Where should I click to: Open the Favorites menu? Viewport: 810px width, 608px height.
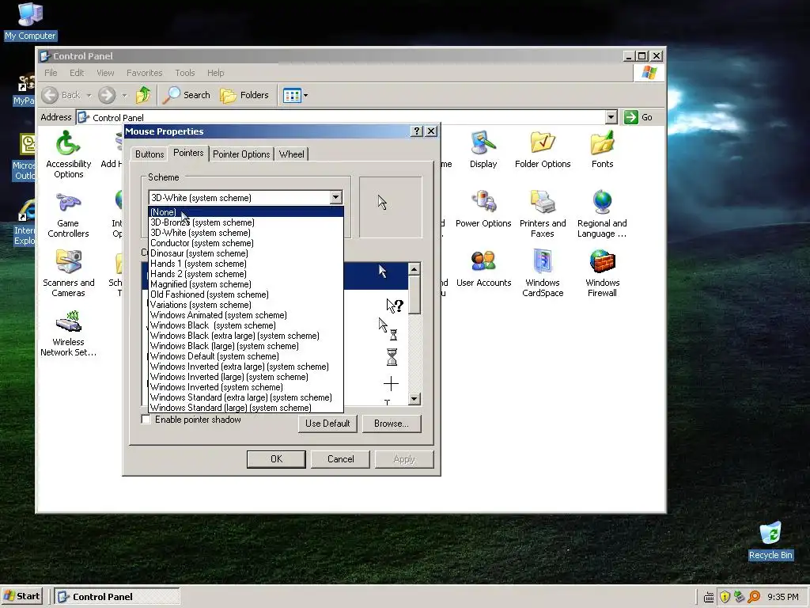144,73
